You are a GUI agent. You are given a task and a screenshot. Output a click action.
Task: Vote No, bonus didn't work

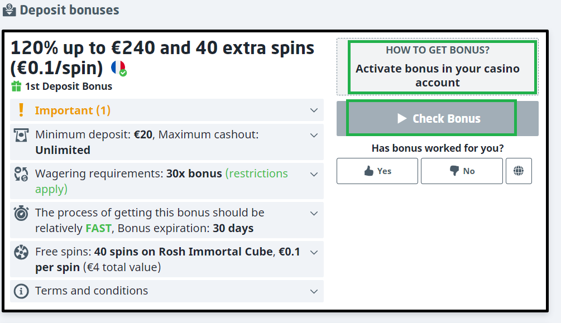[x=462, y=171]
